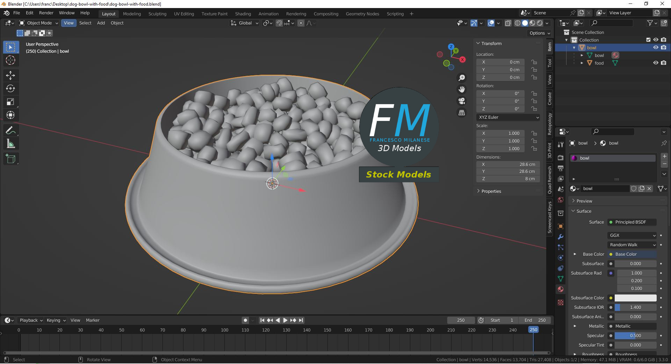Image resolution: width=671 pixels, height=364 pixels.
Task: Toggle X-ray display icon
Action: [508, 23]
